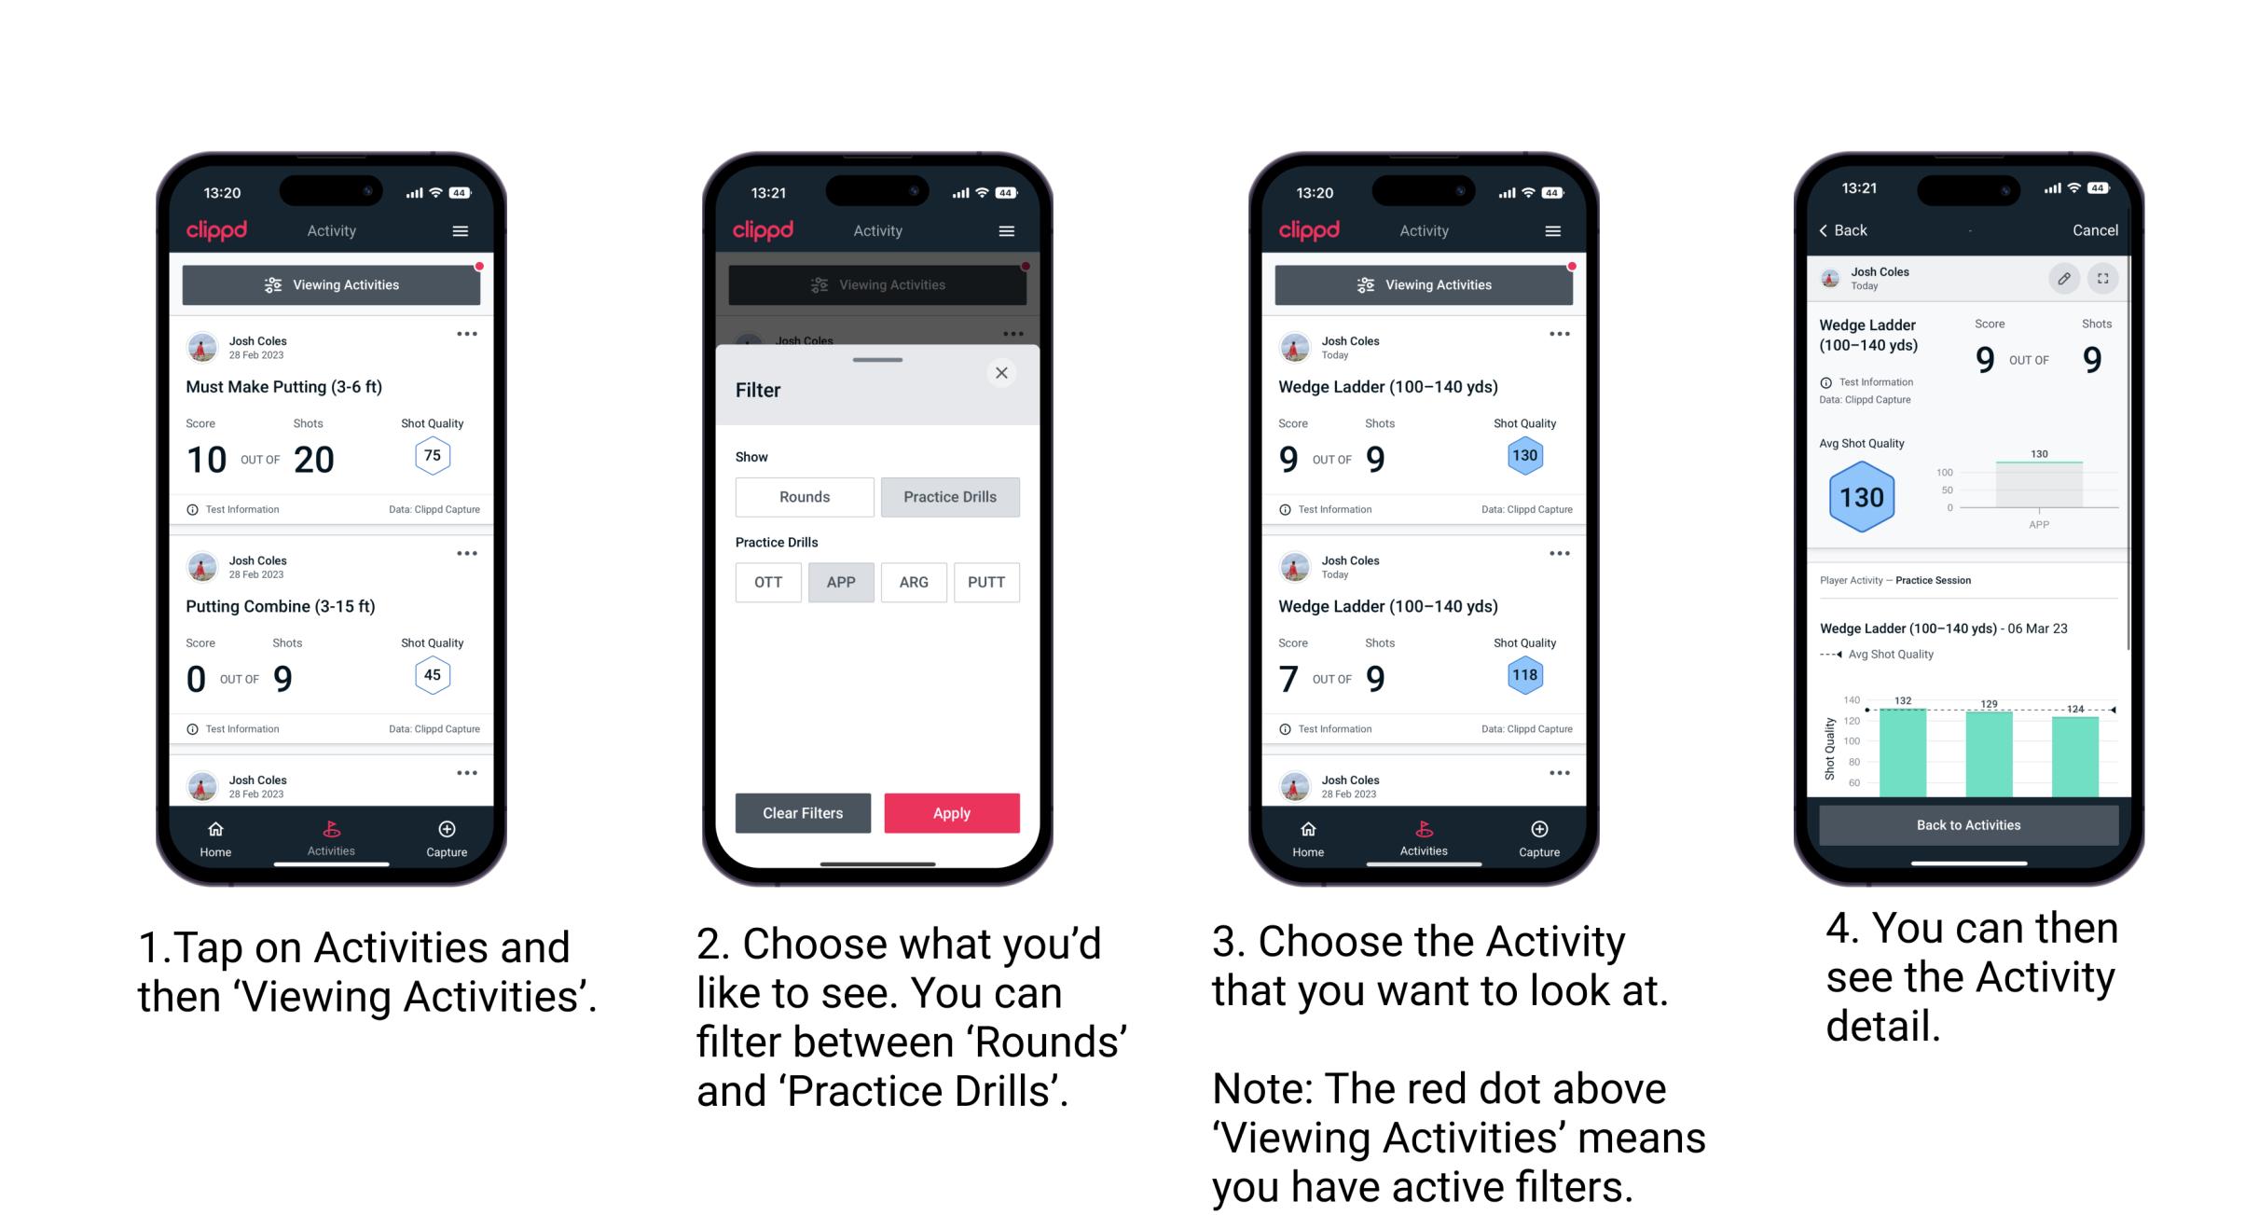This screenshot has width=2259, height=1215.
Task: Select Practice Drills toggle in filter panel
Action: click(x=947, y=497)
